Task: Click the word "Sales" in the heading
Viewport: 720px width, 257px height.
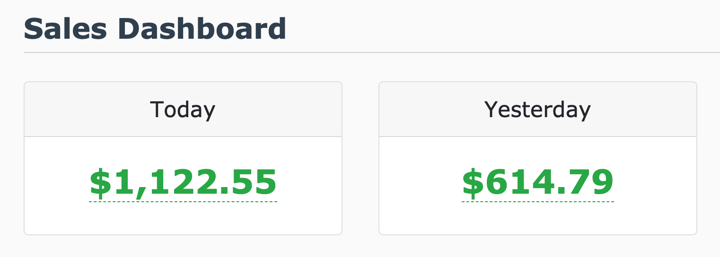Action: point(65,29)
